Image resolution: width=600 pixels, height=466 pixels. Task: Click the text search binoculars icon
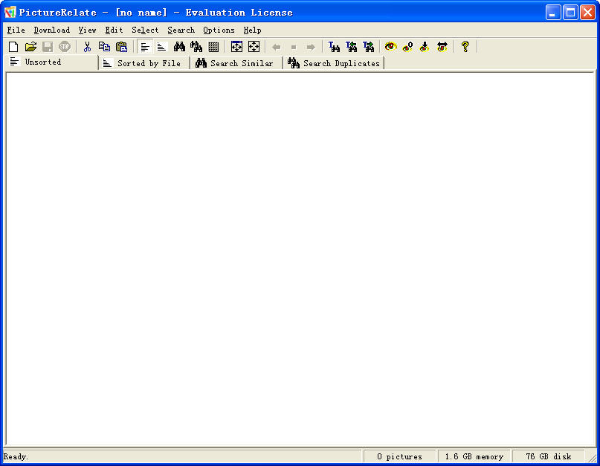(x=334, y=47)
